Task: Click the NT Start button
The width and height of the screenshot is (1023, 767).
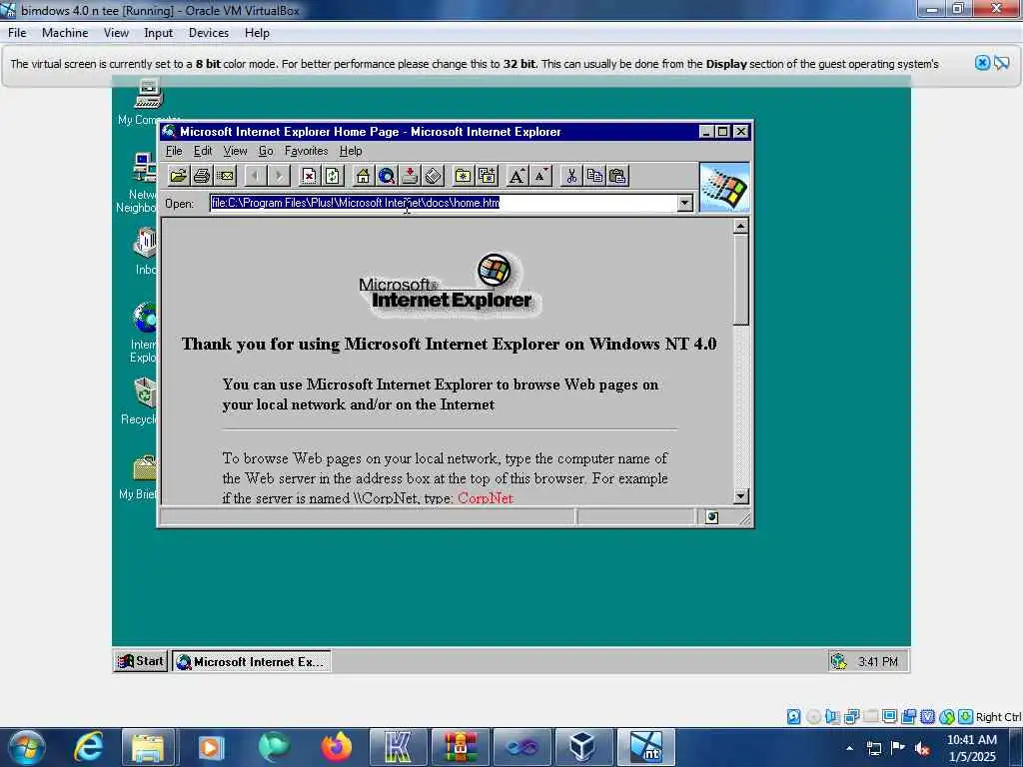Action: 141,661
